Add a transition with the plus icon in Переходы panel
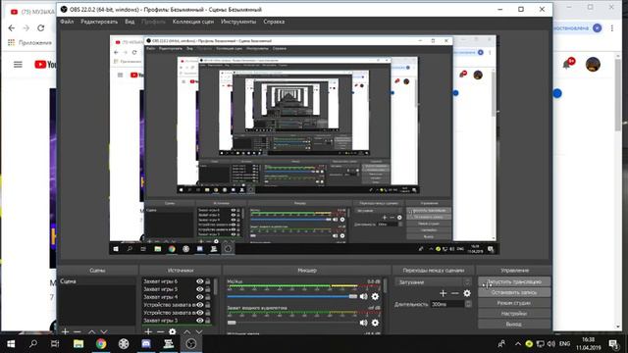This screenshot has width=628, height=353. click(x=443, y=293)
